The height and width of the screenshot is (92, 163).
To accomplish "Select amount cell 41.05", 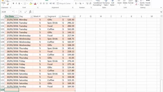I will point(68,58).
